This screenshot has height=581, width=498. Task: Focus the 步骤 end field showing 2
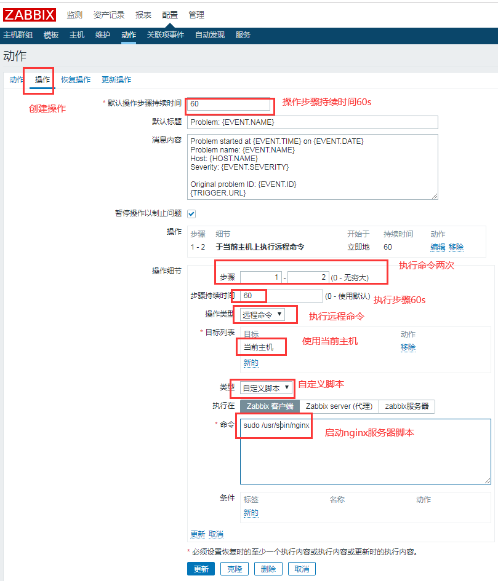(308, 277)
